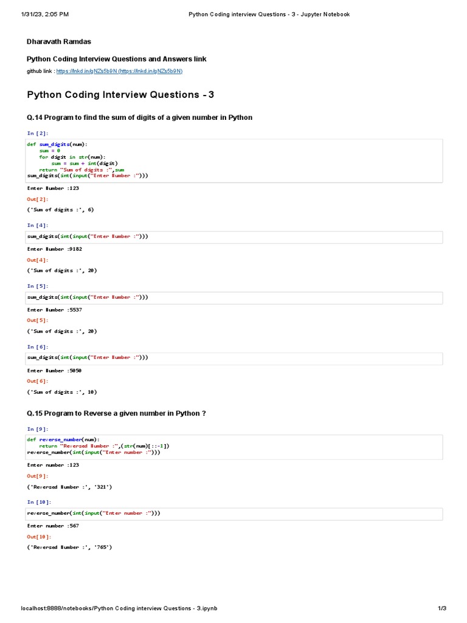The width and height of the screenshot is (467, 623).
Task: Click the In [9] cell prompt
Action: (x=37, y=430)
